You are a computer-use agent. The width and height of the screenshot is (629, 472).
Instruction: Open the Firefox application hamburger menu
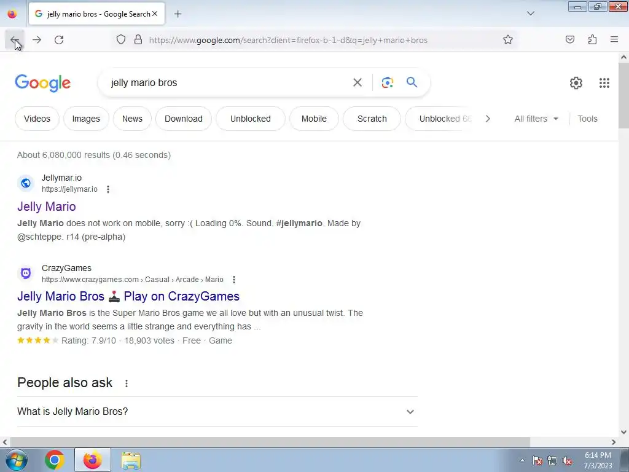[x=614, y=39]
